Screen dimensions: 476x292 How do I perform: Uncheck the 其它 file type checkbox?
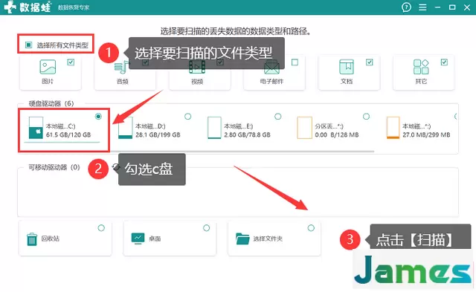pos(444,62)
